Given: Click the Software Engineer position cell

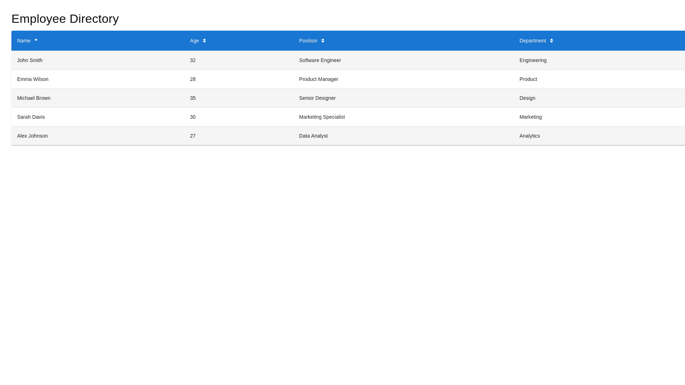Looking at the screenshot, I should click(320, 60).
